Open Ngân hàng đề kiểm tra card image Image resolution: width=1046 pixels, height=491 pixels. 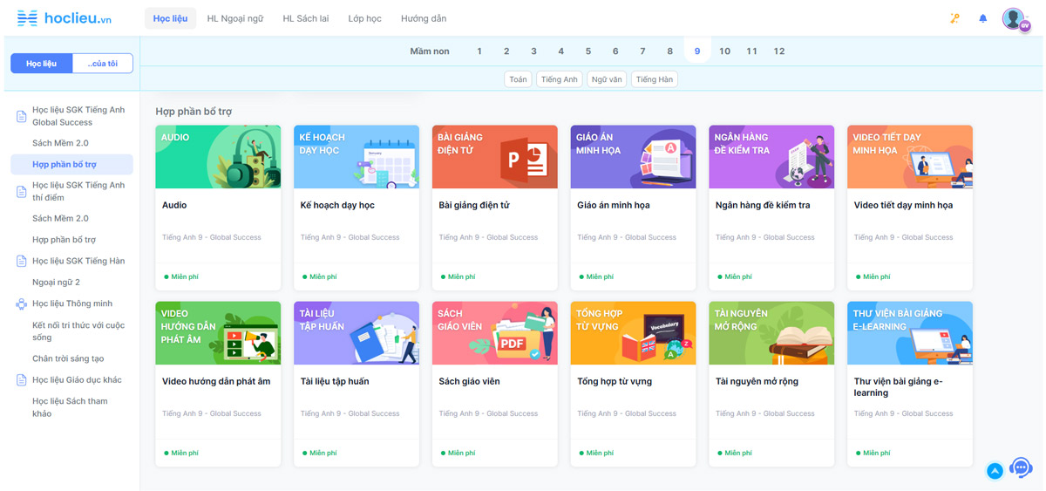pyautogui.click(x=771, y=157)
